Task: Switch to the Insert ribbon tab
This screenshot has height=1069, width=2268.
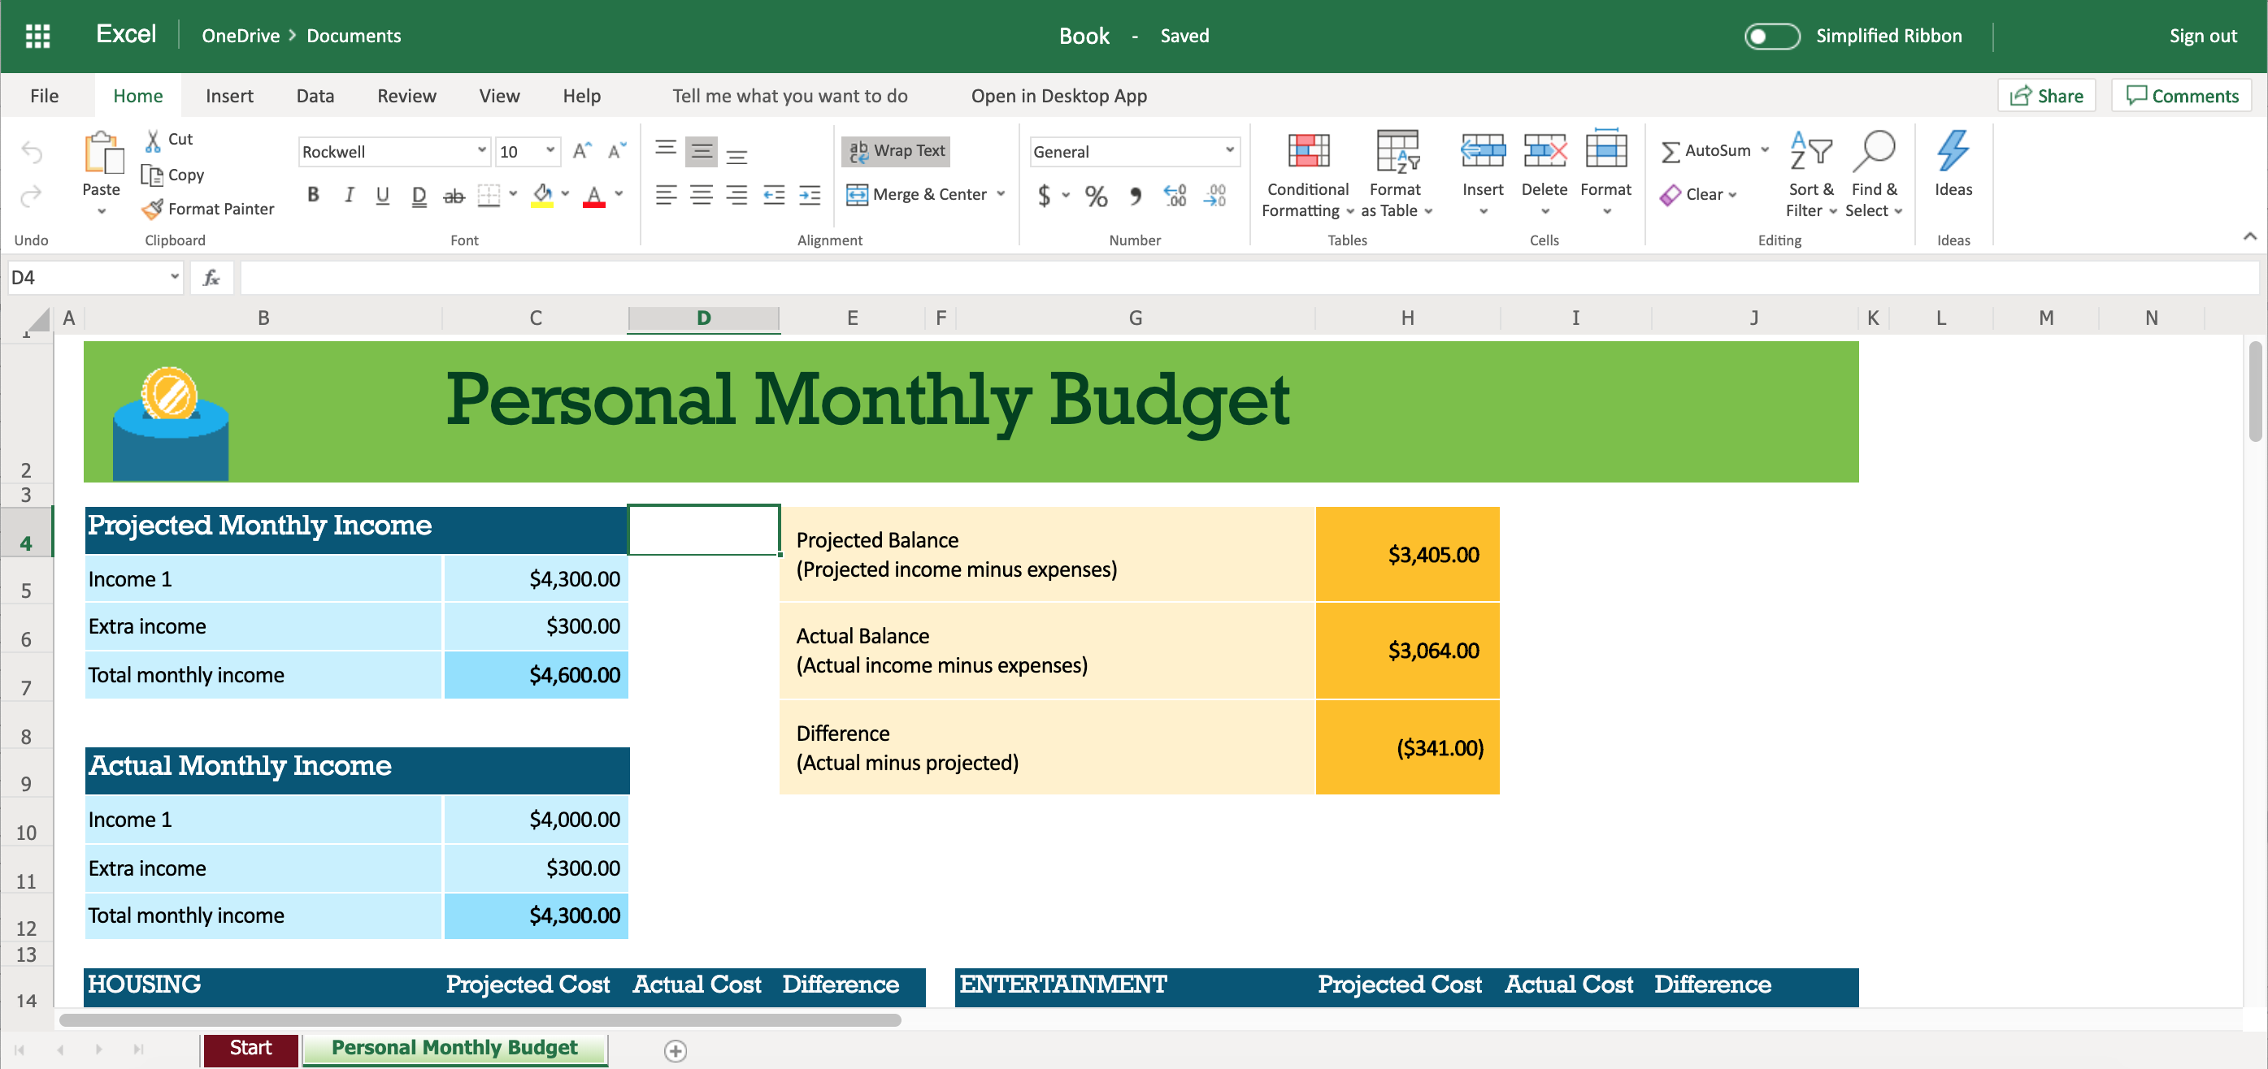Action: click(x=227, y=95)
